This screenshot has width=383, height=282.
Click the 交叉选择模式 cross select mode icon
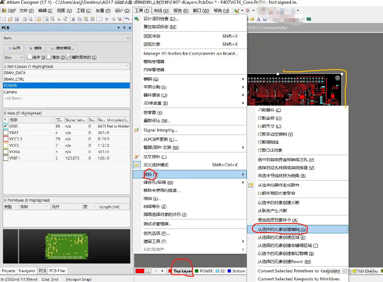[x=137, y=165]
